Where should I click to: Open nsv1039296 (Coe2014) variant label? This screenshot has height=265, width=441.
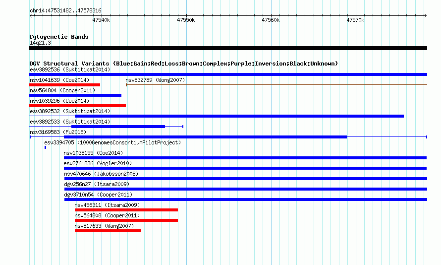click(59, 101)
